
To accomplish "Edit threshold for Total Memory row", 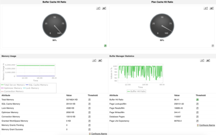I will [x=89, y=100].
